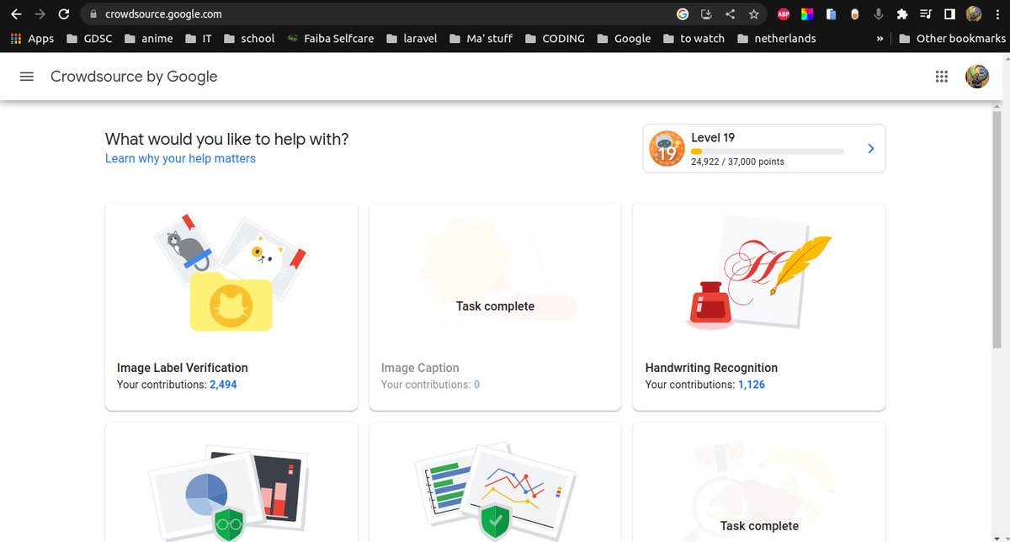
Task: Open the to watch bookmark folder
Action: tap(694, 39)
